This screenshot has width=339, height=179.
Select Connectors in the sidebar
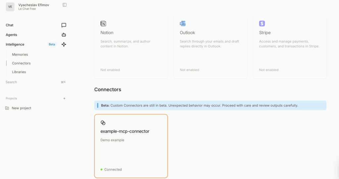(21, 63)
